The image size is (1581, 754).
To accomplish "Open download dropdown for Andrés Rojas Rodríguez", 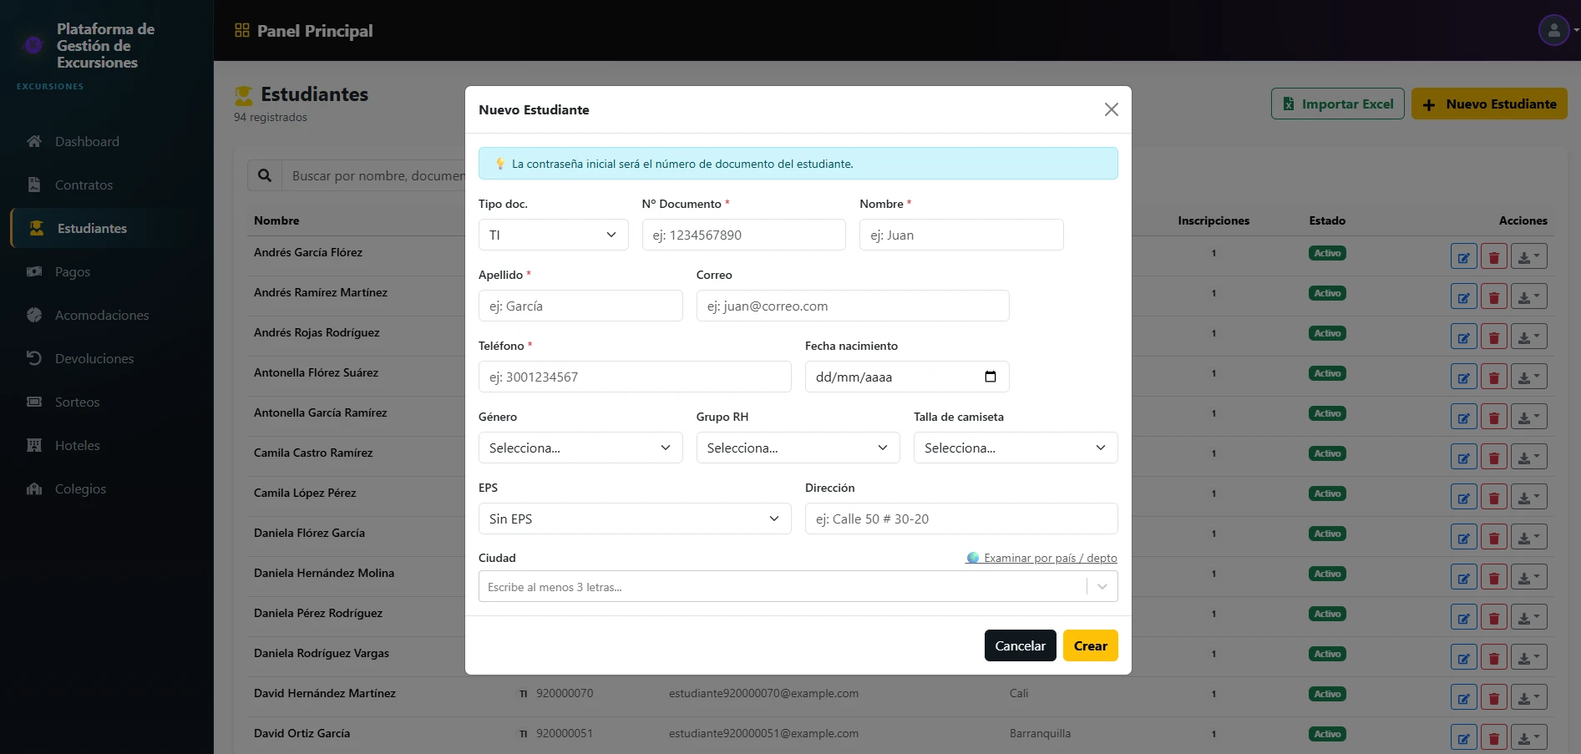I will 1528,337.
